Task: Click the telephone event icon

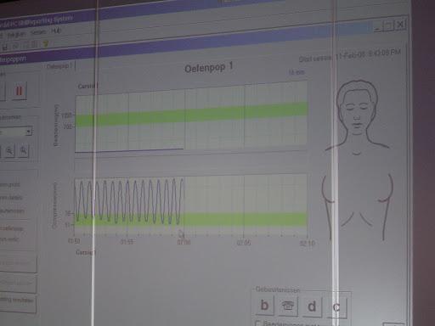Action: click(x=288, y=306)
